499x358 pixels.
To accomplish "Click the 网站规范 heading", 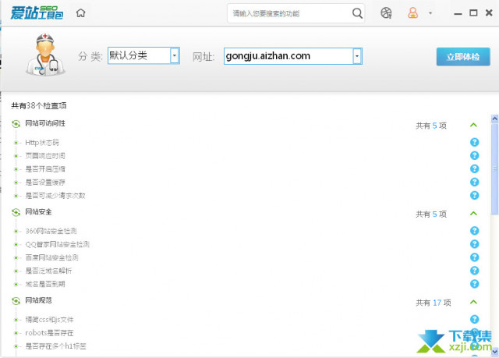I will coord(38,300).
